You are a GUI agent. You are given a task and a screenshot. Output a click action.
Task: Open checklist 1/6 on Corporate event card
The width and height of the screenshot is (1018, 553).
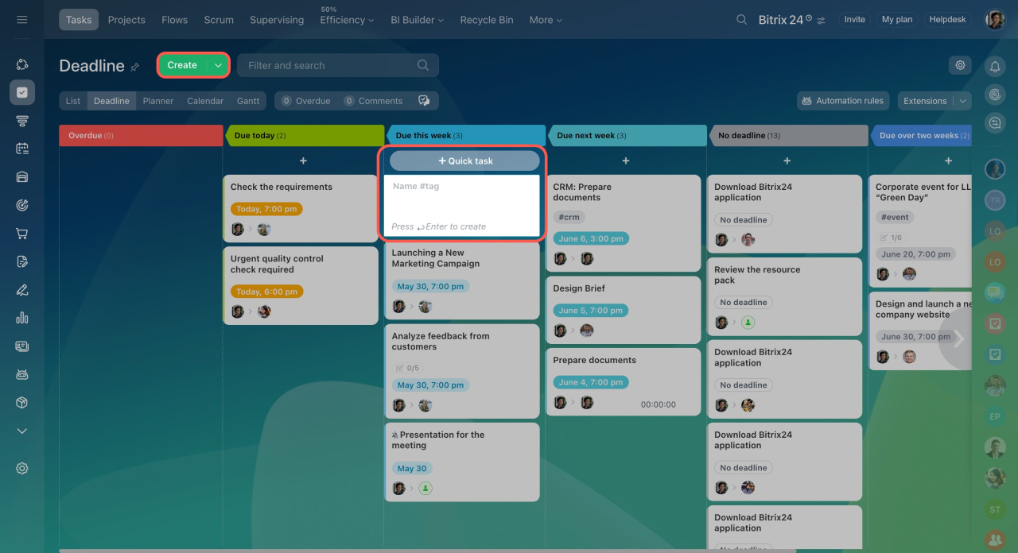click(890, 238)
